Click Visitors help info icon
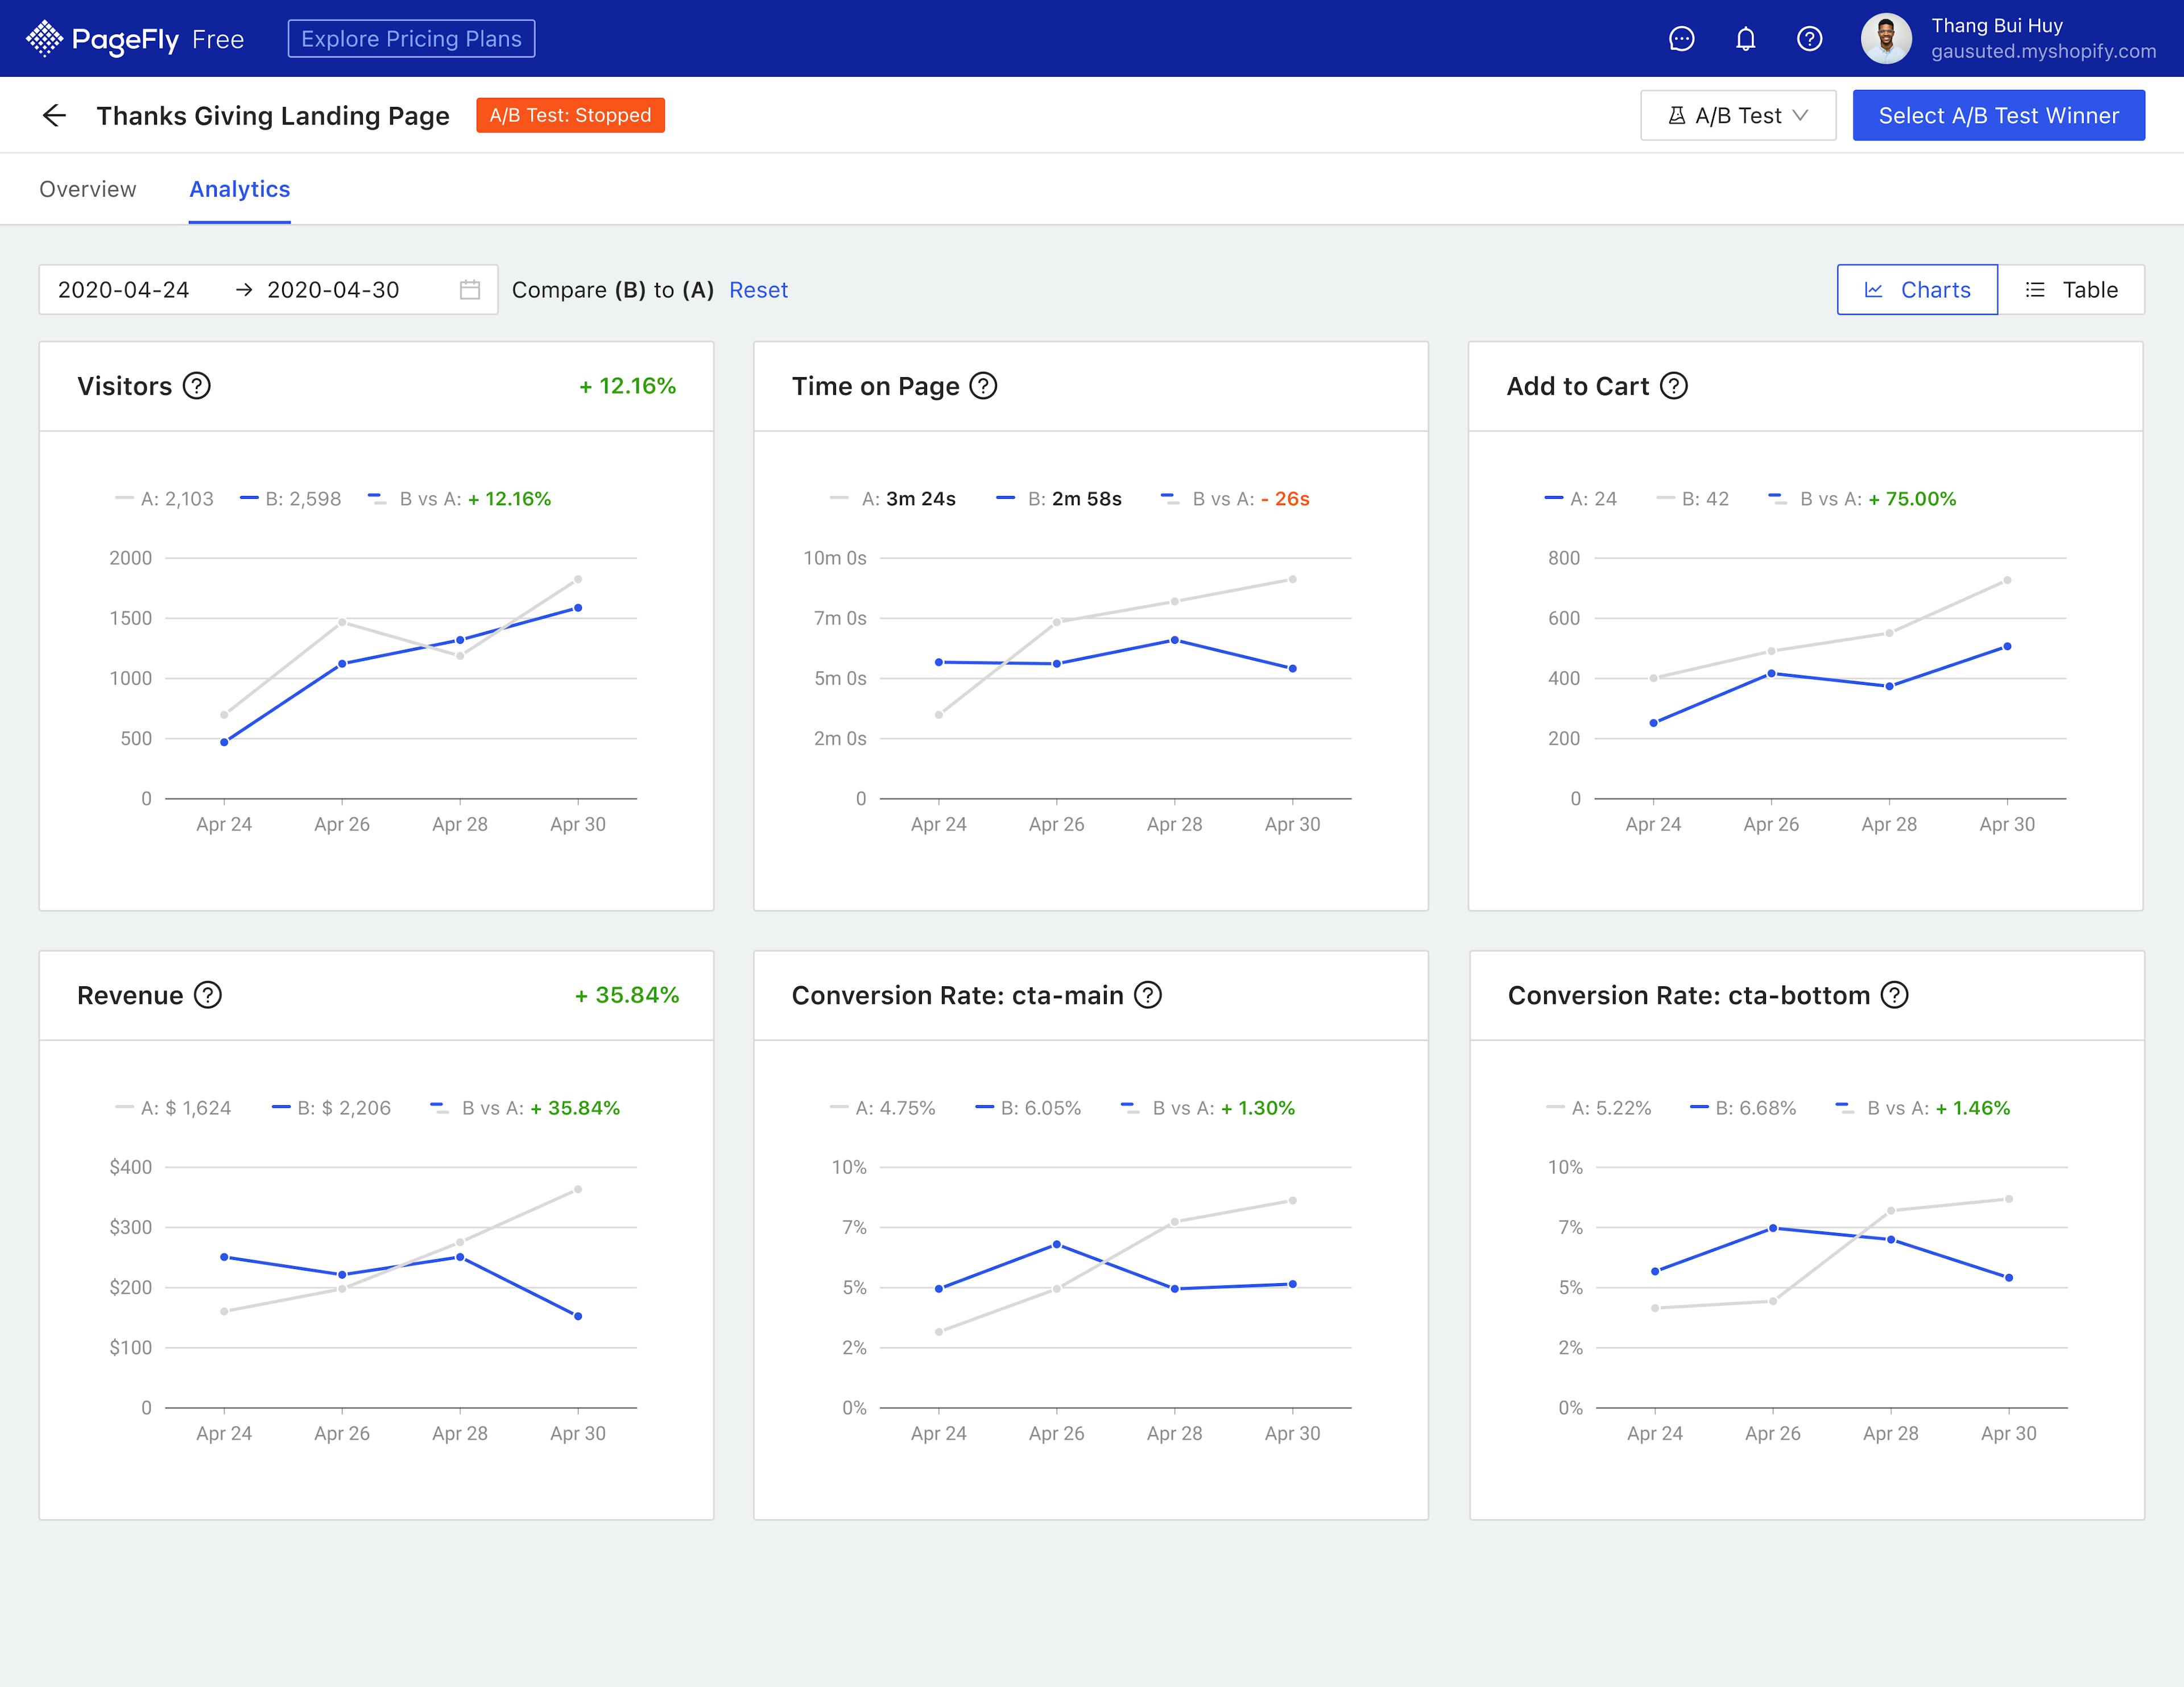 tap(197, 386)
